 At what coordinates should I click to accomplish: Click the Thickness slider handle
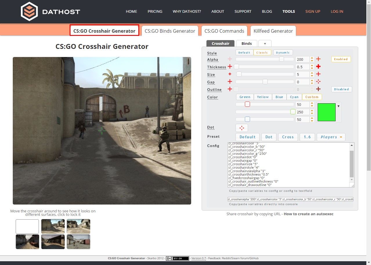tap(236, 67)
